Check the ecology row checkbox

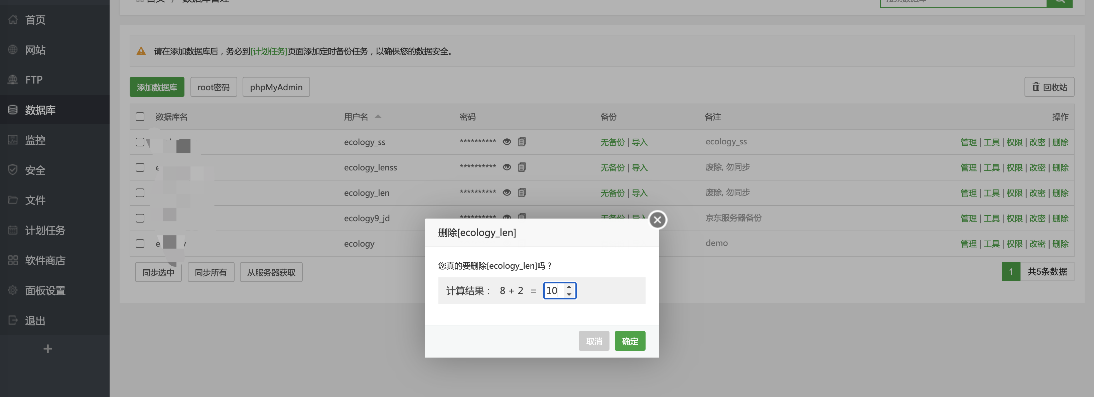[140, 244]
